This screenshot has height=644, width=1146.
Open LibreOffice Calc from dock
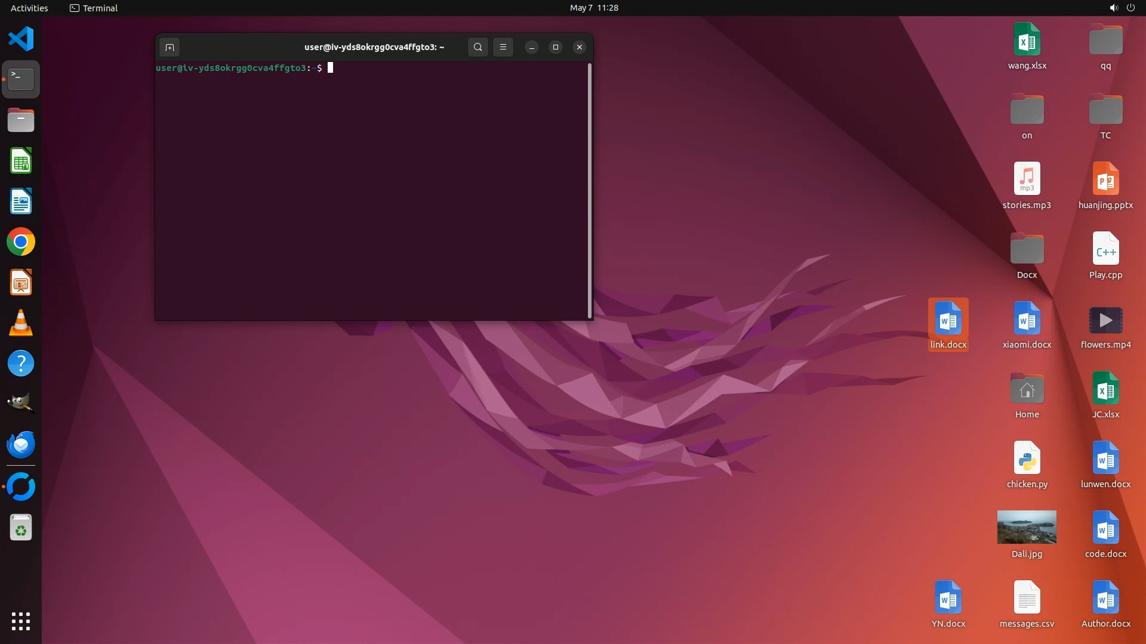(x=21, y=161)
